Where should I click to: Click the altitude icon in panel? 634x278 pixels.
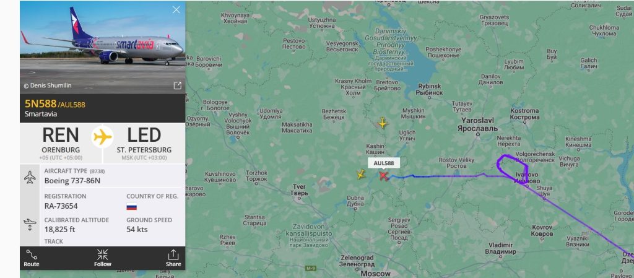[x=30, y=225]
